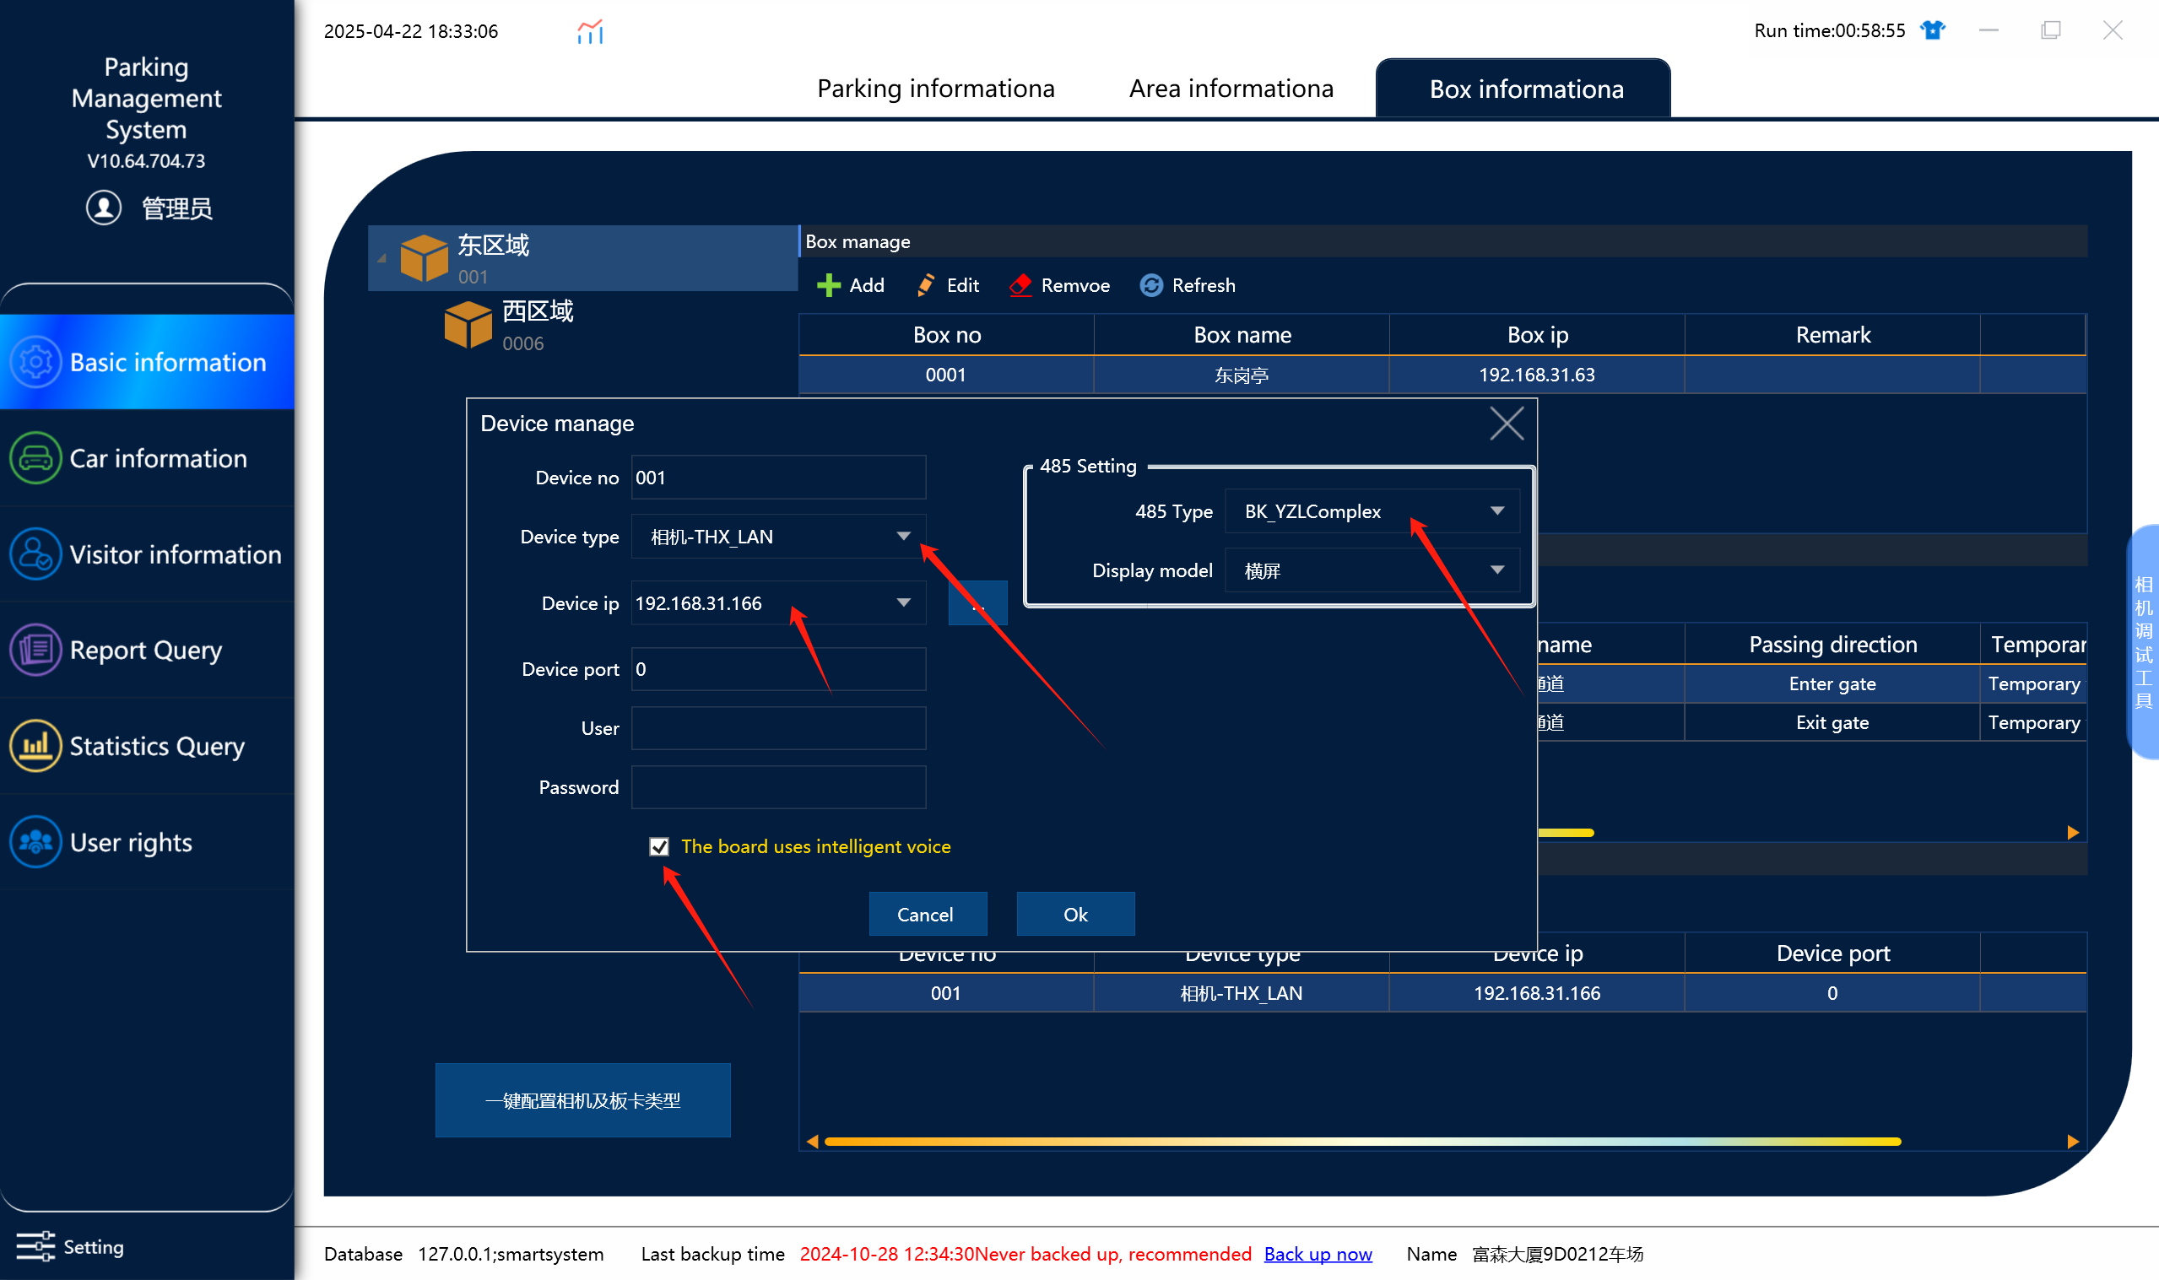
Task: Collapse the 东区域 tree node triangle
Action: pyautogui.click(x=381, y=258)
